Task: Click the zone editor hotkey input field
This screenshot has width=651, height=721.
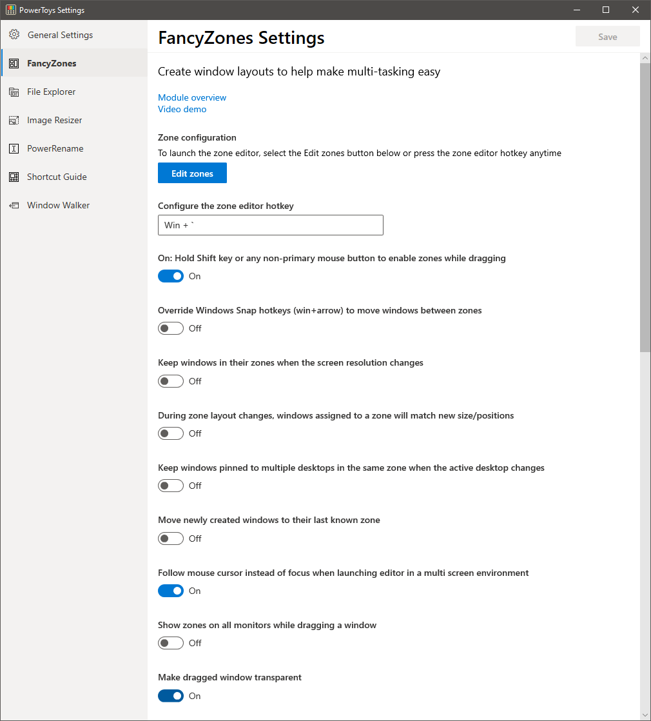Action: pos(270,224)
